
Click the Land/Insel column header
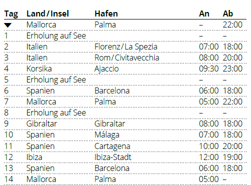(48, 13)
